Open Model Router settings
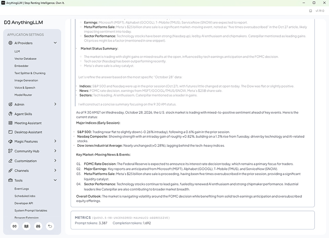This screenshot has height=238, width=329. click(23, 95)
